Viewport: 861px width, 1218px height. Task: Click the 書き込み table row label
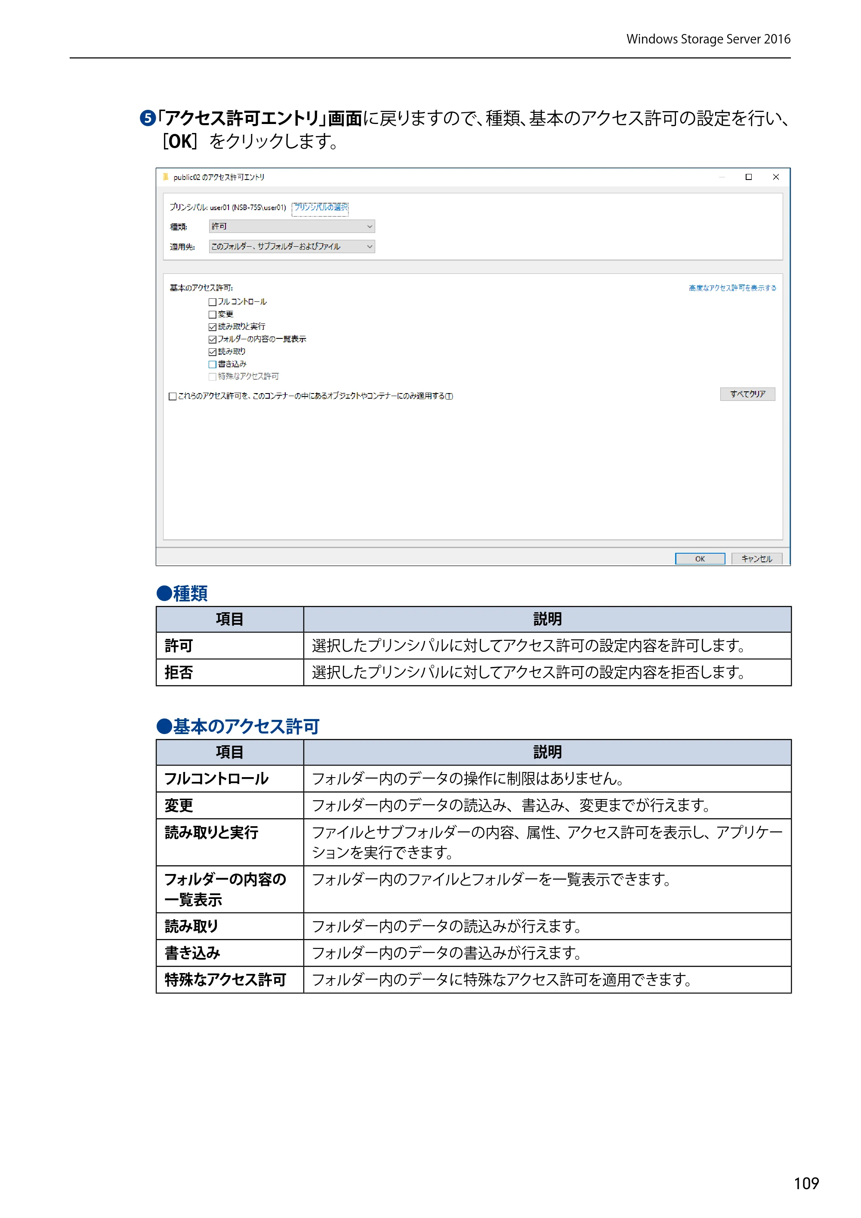192,953
